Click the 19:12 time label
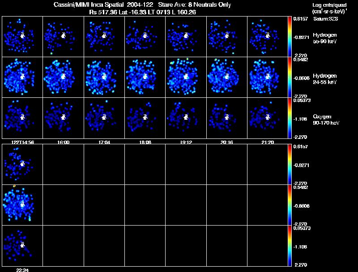Screen dimensions: 358x272 click(x=186, y=142)
